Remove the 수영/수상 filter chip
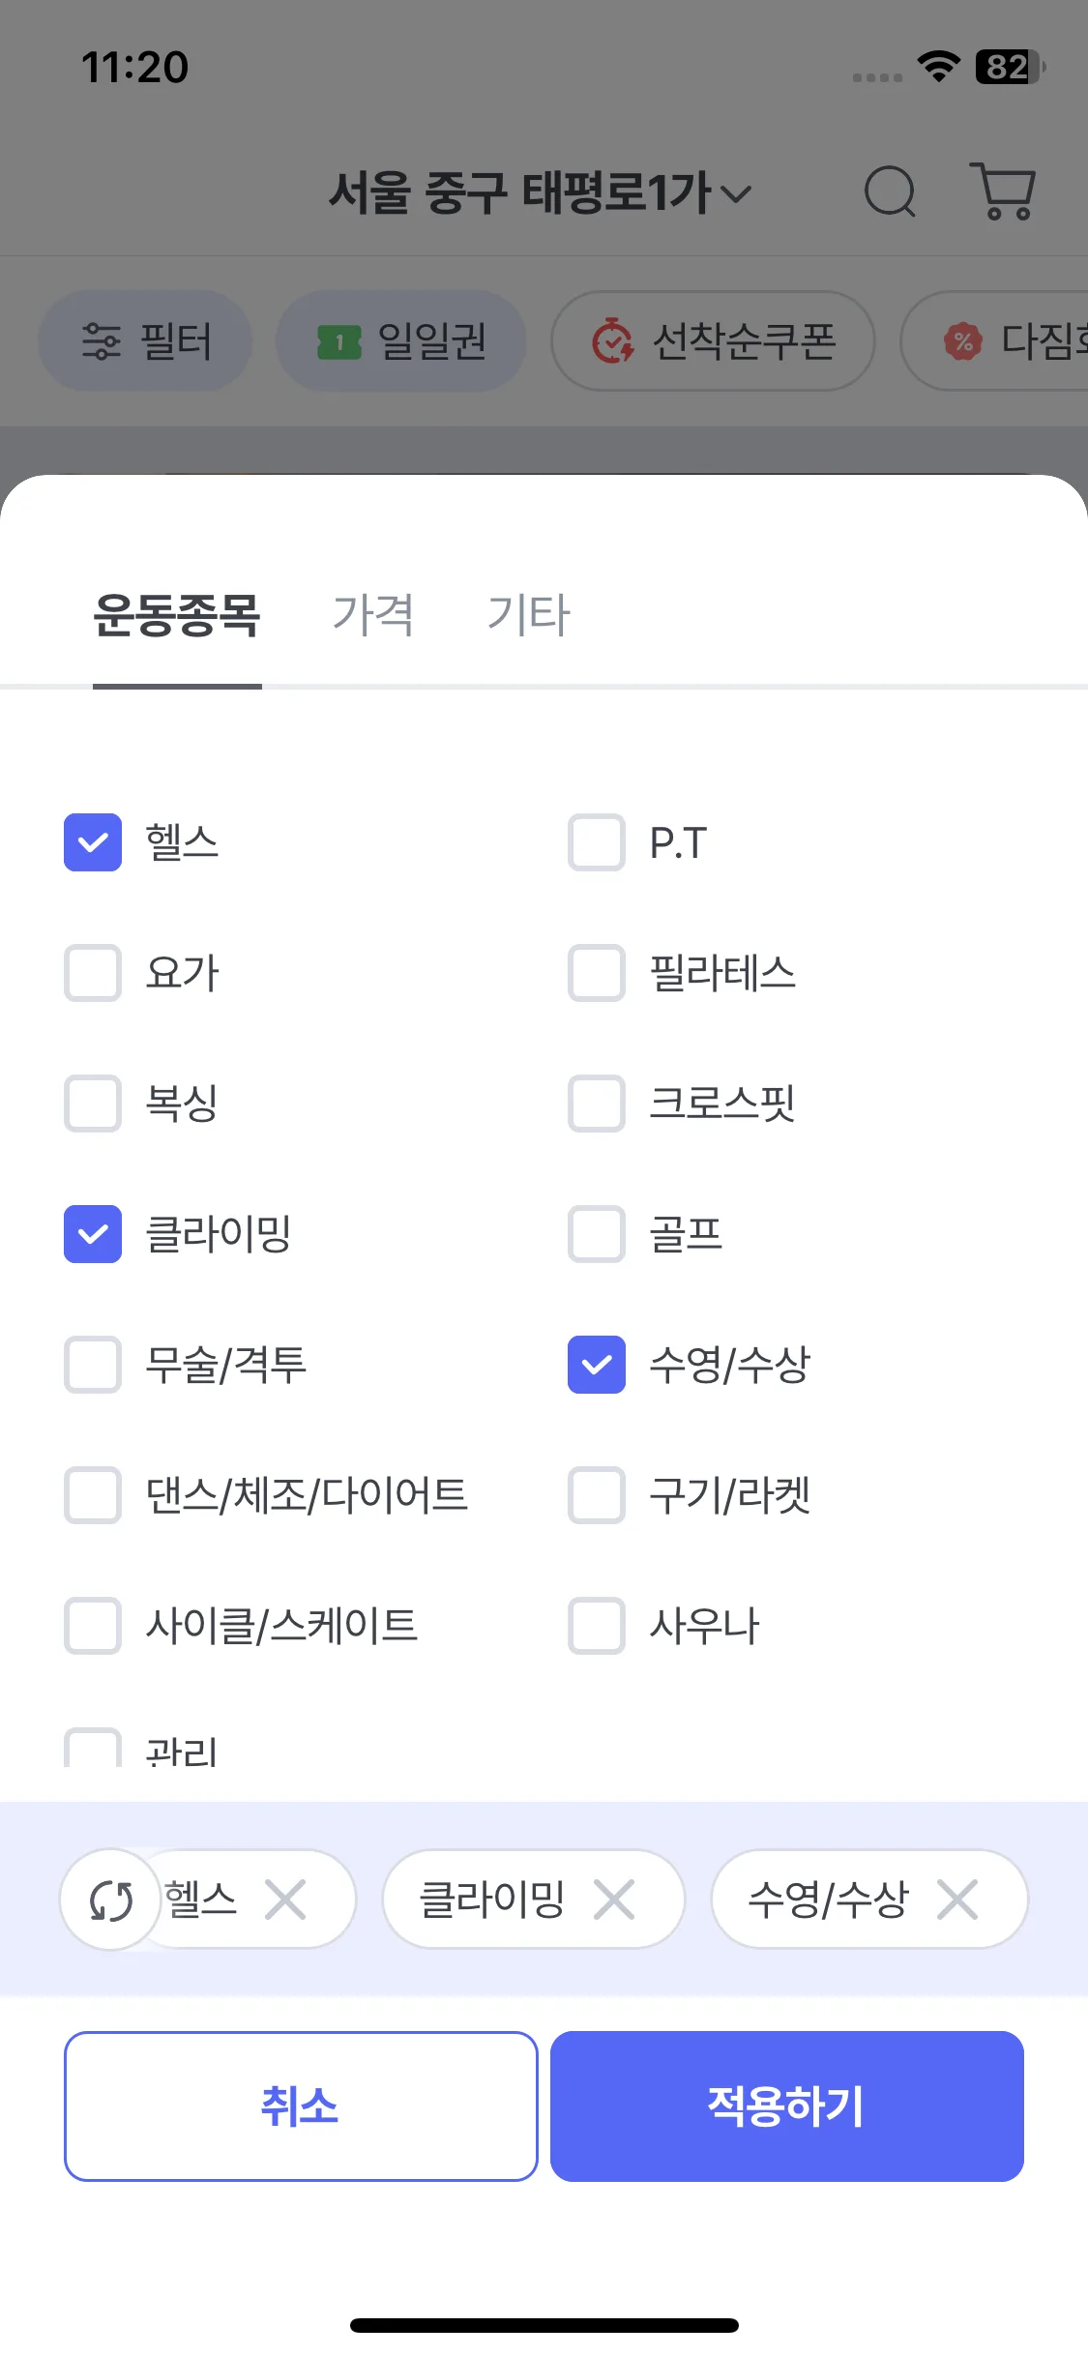 (x=957, y=1900)
